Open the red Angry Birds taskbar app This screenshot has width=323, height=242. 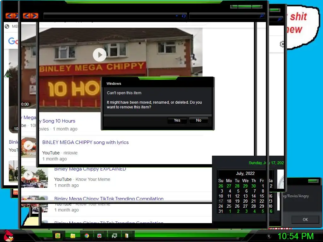pyautogui.click(x=99, y=236)
